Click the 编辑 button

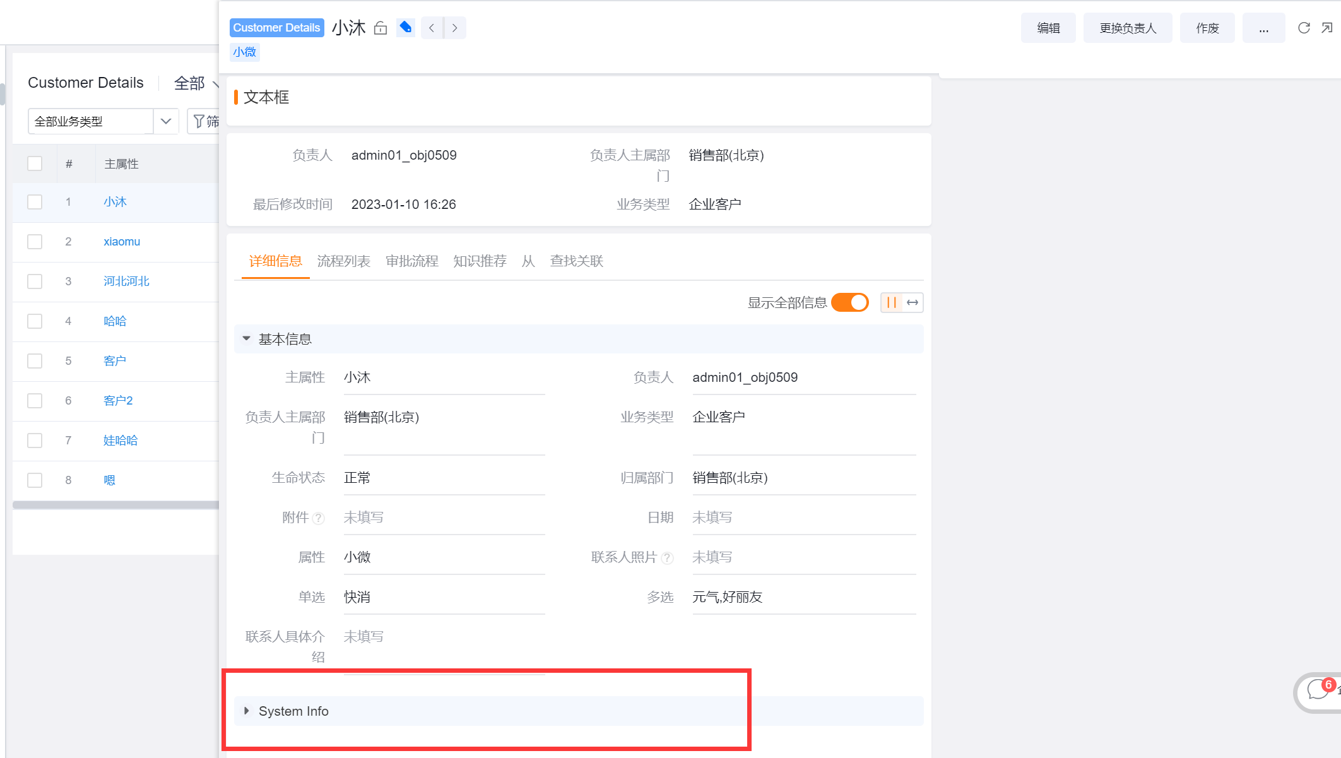(1048, 28)
